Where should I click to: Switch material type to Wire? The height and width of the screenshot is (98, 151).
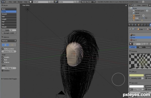click(140, 47)
